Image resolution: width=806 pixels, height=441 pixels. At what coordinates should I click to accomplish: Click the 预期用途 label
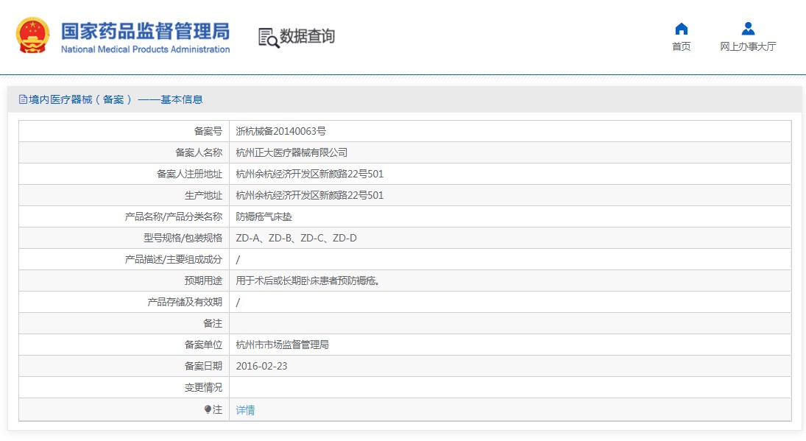pos(204,281)
